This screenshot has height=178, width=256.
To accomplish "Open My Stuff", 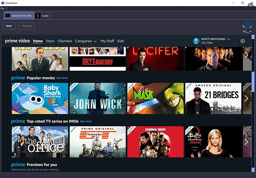I will coord(108,41).
